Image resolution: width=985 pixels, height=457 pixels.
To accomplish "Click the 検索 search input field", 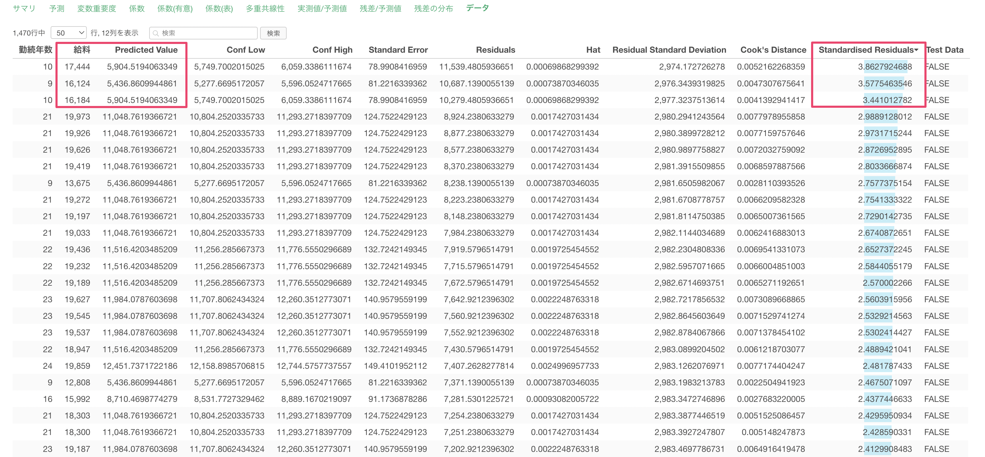I will pyautogui.click(x=203, y=33).
